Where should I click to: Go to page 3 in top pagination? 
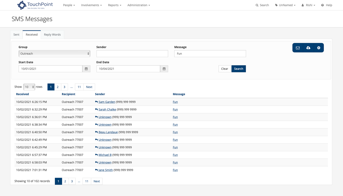[64, 87]
